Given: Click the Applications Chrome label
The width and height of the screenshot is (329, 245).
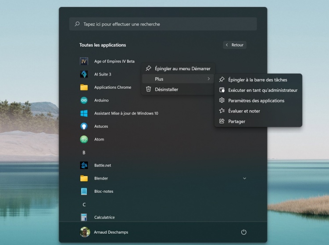Looking at the screenshot, I should 113,87.
